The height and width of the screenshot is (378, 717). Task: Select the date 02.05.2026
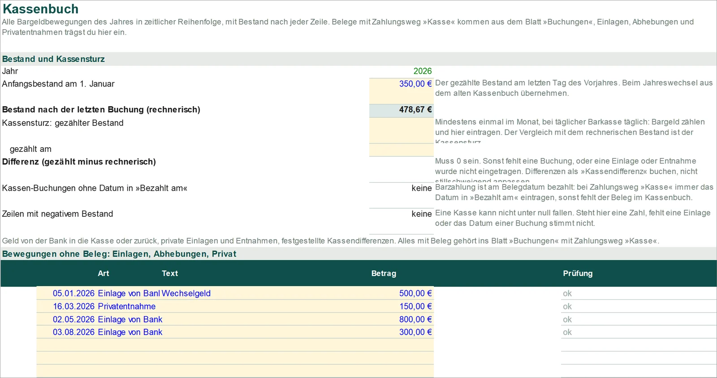73,319
